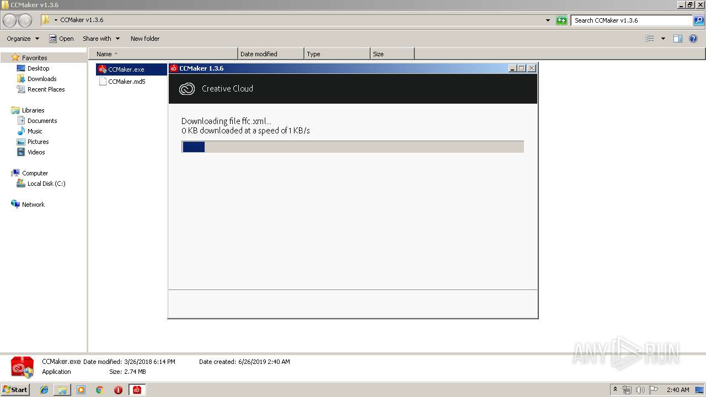Click the Date created value in details pane
Viewport: 706px width, 397px height.
[264, 362]
